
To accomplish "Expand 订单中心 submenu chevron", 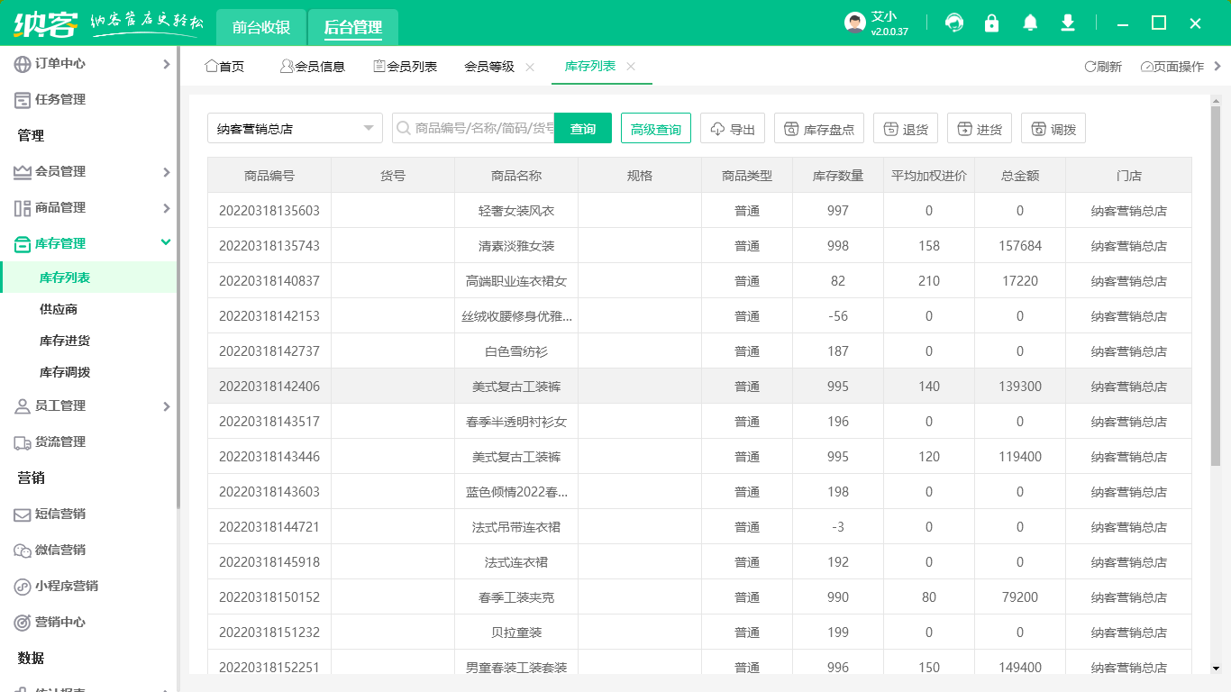I will coord(166,64).
